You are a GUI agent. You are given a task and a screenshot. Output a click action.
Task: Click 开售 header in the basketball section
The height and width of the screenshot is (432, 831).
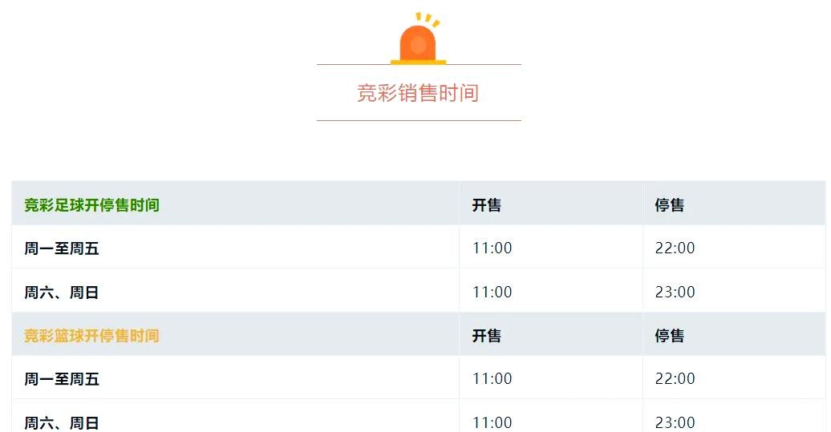click(486, 336)
